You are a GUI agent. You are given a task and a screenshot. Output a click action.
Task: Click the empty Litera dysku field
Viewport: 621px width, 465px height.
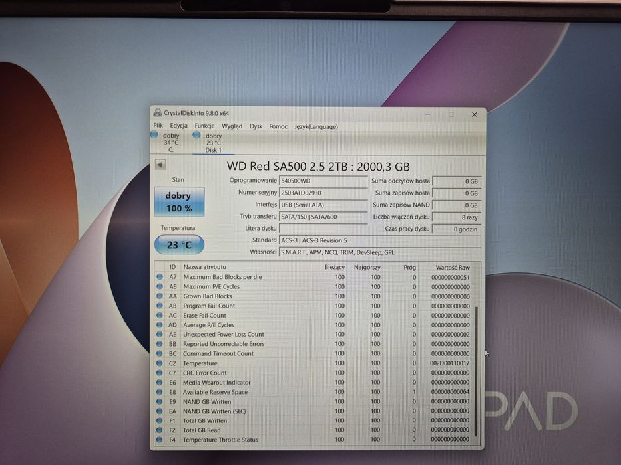[323, 229]
